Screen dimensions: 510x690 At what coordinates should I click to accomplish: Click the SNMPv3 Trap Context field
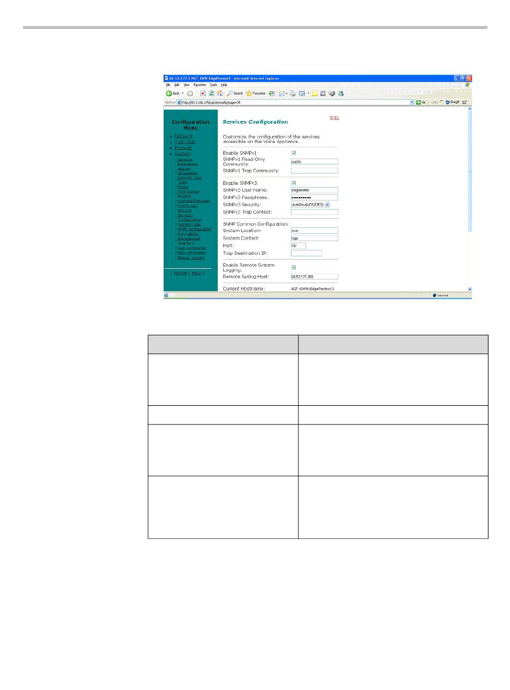[315, 212]
